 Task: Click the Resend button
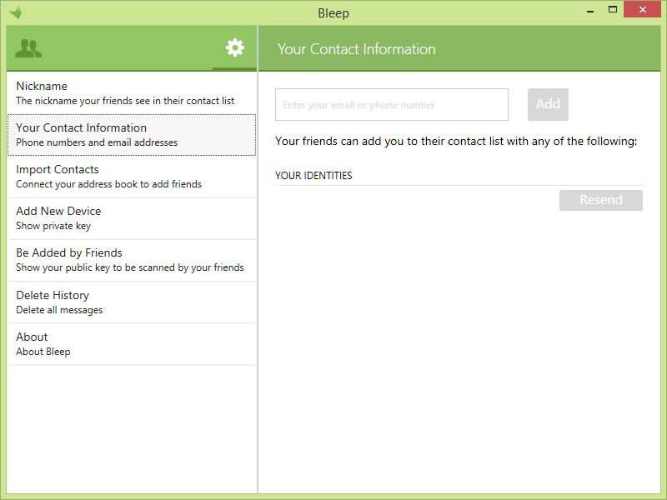[600, 200]
